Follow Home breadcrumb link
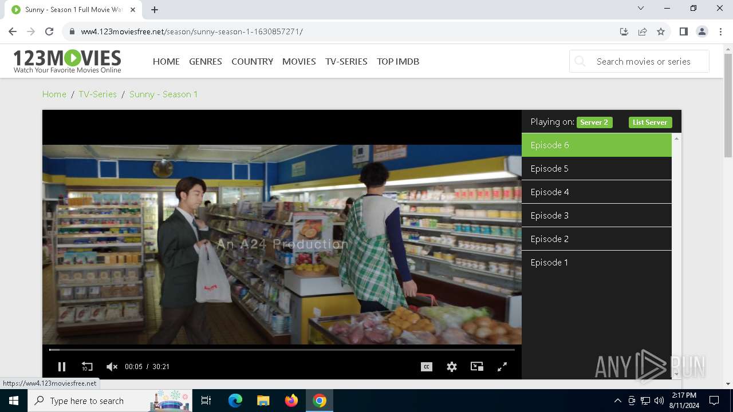The height and width of the screenshot is (412, 733). click(54, 94)
